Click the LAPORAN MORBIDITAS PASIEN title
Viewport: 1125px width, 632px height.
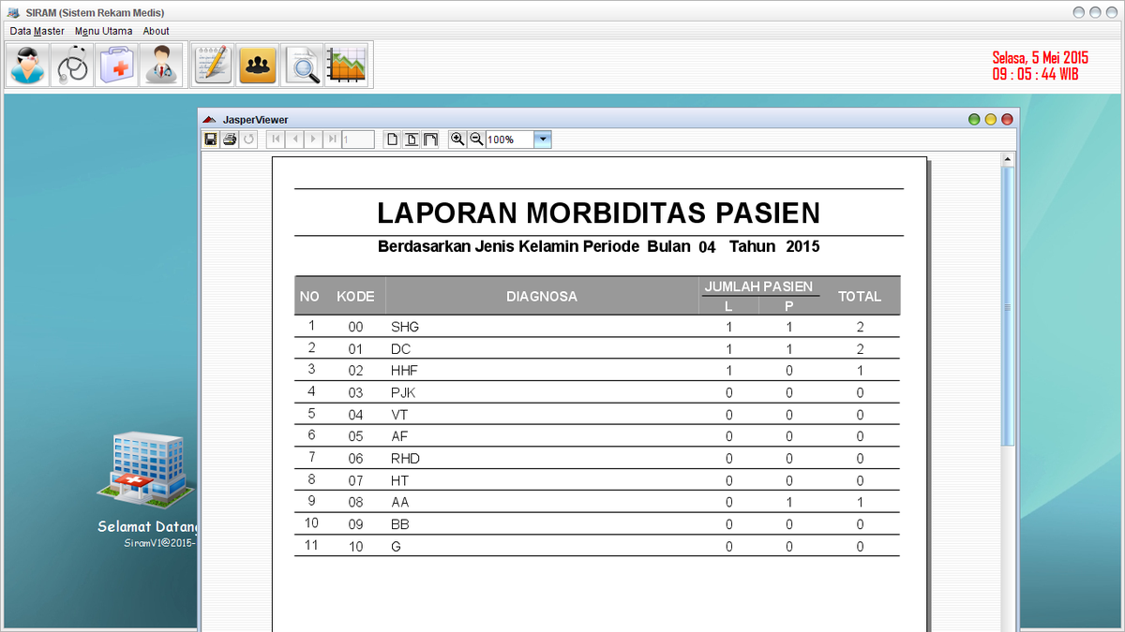598,213
